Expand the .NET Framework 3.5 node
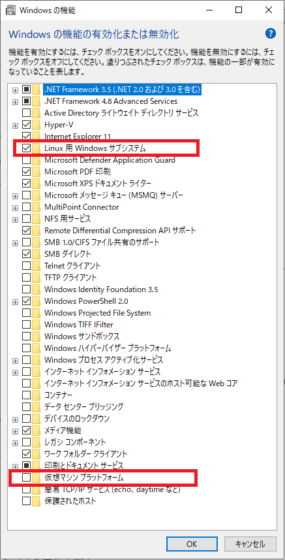Image resolution: width=285 pixels, height=560 pixels. pyautogui.click(x=15, y=90)
